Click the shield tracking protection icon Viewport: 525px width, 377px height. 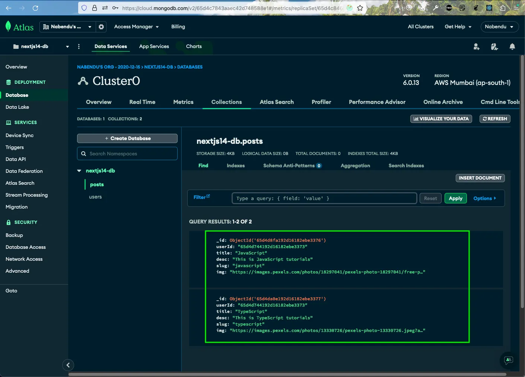[84, 8]
